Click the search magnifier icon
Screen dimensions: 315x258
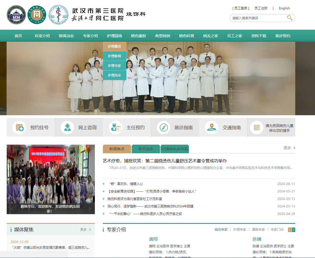click(x=290, y=18)
